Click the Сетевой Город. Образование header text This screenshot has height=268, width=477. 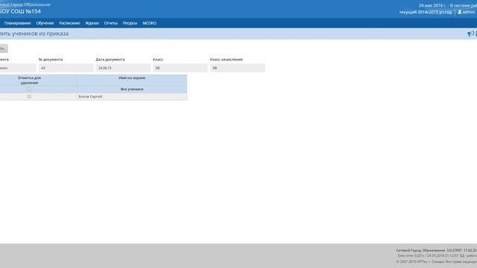point(25,4)
